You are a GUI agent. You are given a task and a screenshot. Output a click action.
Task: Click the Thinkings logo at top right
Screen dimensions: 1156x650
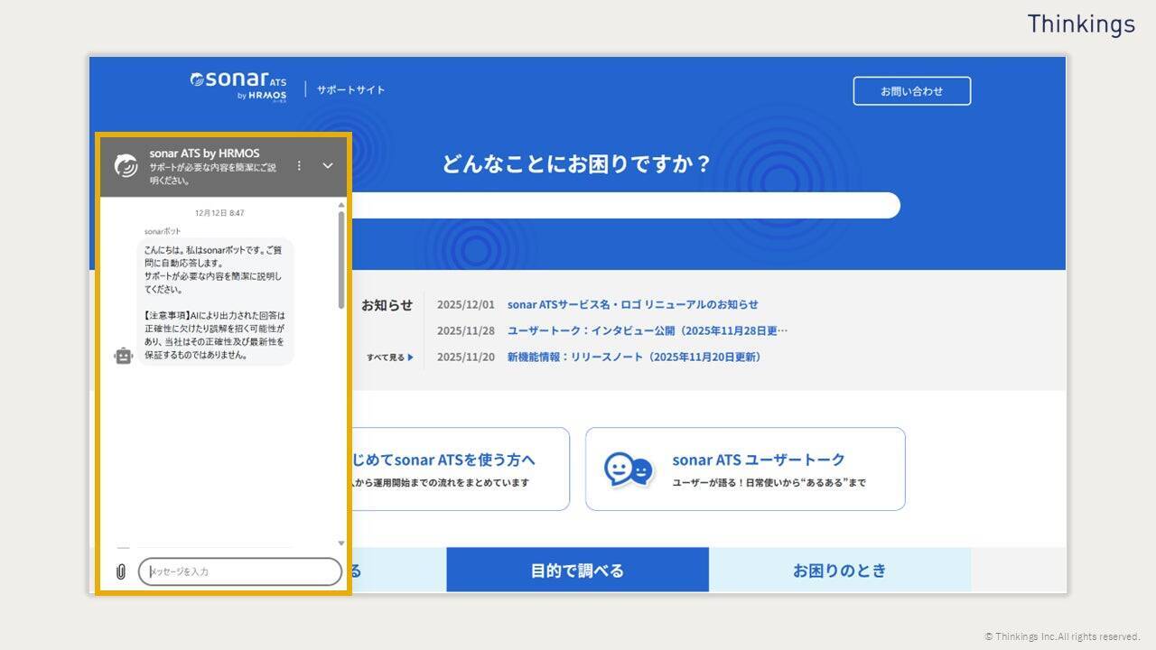point(1082,24)
